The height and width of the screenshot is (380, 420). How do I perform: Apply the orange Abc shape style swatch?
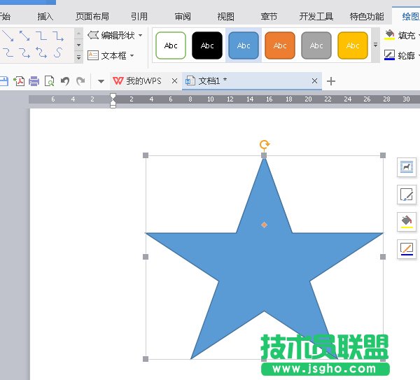[x=280, y=45]
